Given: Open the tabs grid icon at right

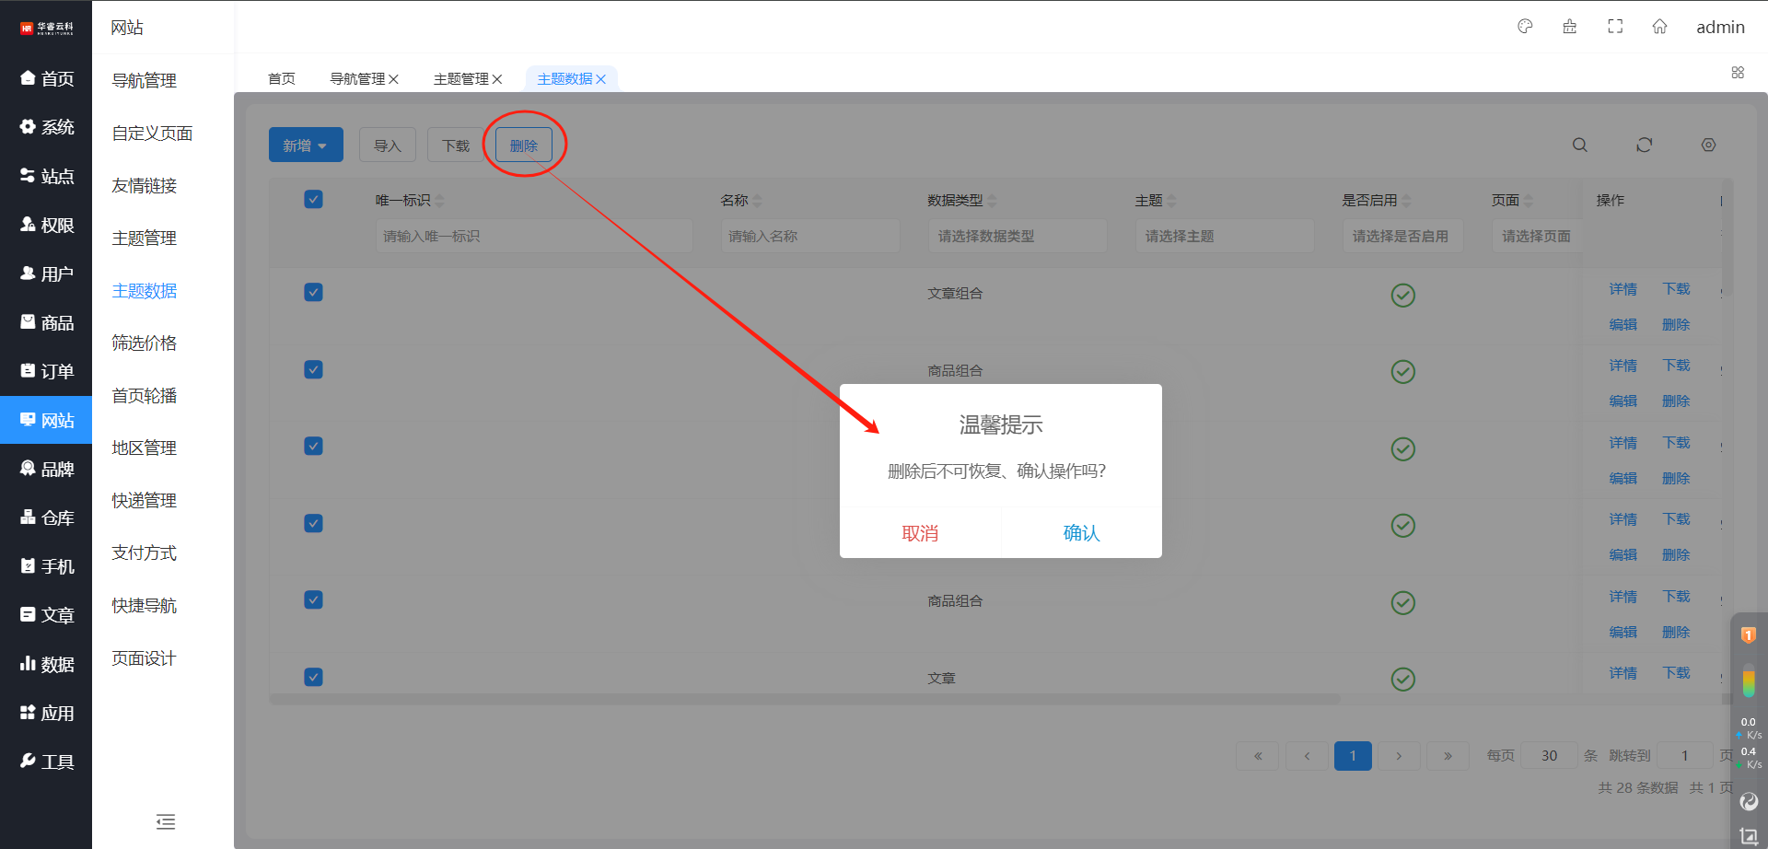Looking at the screenshot, I should pyautogui.click(x=1738, y=73).
